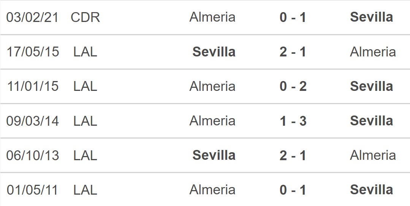Image resolution: width=410 pixels, height=206 pixels.
Task: Click the 0 - 2 score
Action: 293,86
